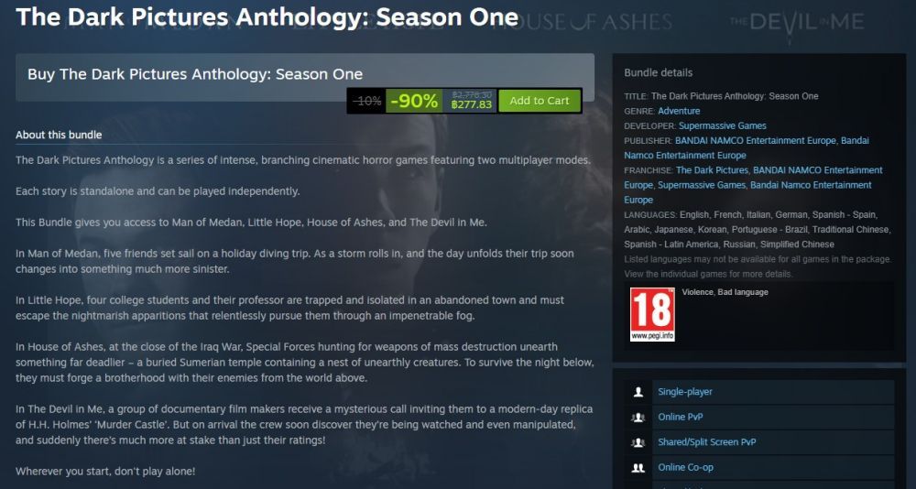Image resolution: width=916 pixels, height=489 pixels.
Task: Click the Shared/Split Screen PvP icon
Action: [x=638, y=442]
